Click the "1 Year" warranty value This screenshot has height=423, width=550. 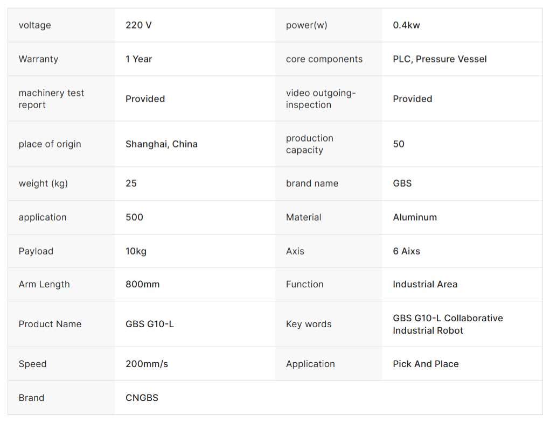tap(138, 59)
